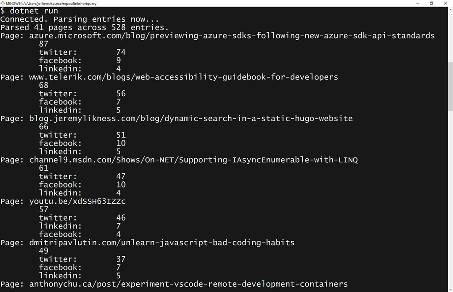Minimize the MINGW64 terminal window

click(418, 3)
